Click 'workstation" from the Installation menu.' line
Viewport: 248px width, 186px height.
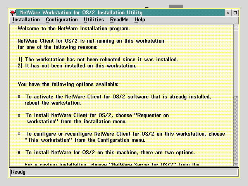point(77,122)
